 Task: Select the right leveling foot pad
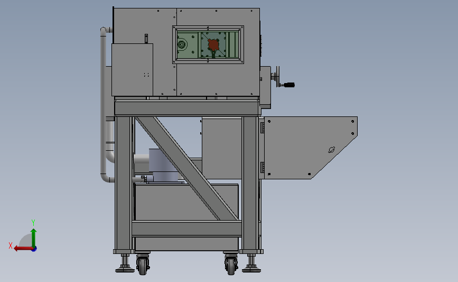click(x=251, y=269)
